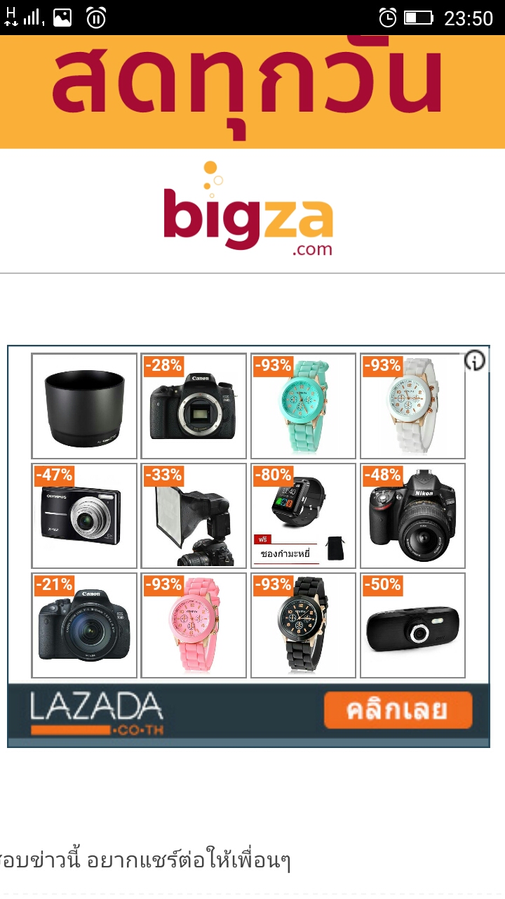Click the orange คลิกเลย button
Viewport: 505px width, 899px height.
tap(398, 710)
